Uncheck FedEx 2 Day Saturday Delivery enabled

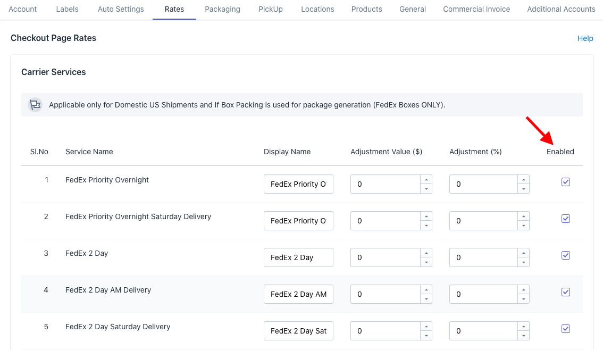[x=565, y=329]
